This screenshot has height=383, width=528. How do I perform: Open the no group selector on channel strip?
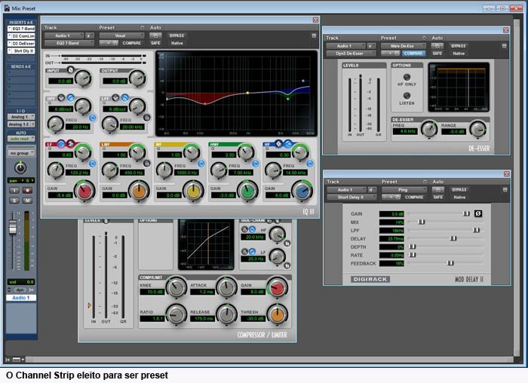[21, 153]
